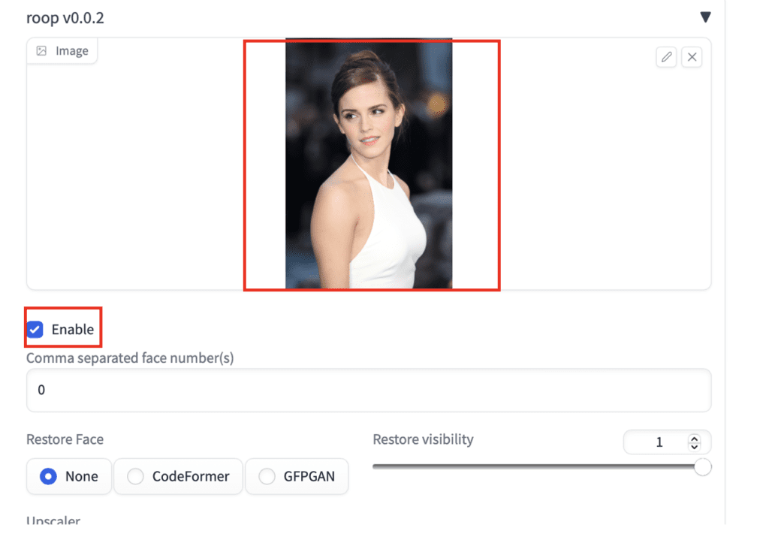Click the face numbers input field
Image resolution: width=769 pixels, height=546 pixels.
click(x=369, y=390)
